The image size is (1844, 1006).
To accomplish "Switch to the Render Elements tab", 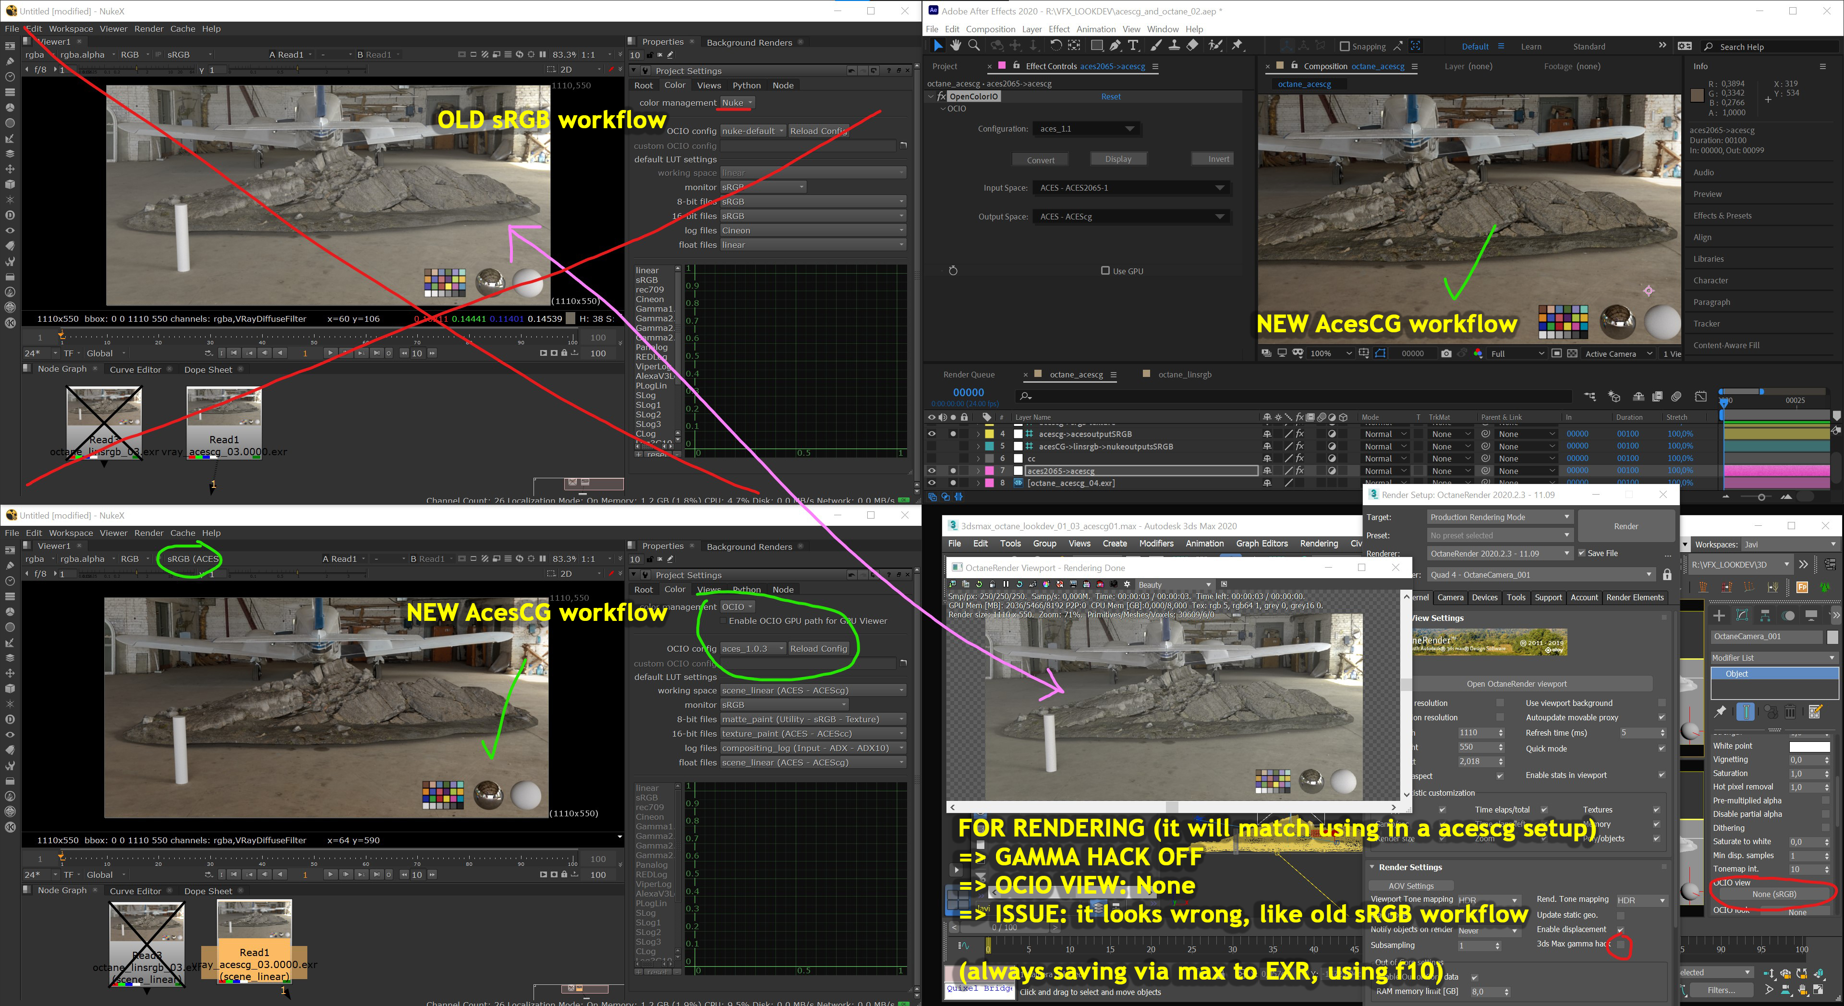I will 1635,598.
